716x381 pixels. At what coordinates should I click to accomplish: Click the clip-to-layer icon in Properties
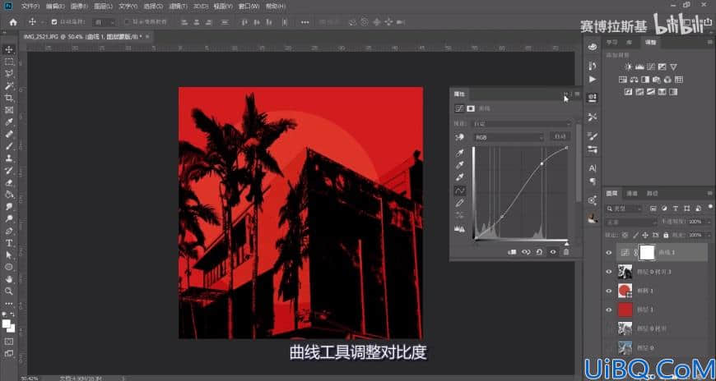pos(513,251)
